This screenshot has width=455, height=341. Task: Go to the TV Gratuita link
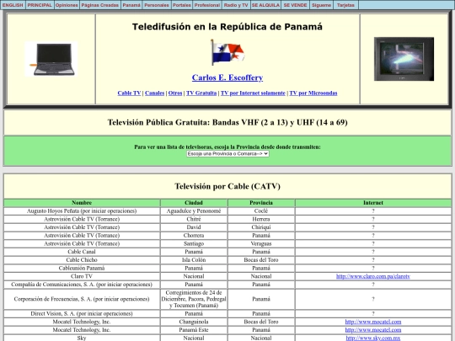201,93
